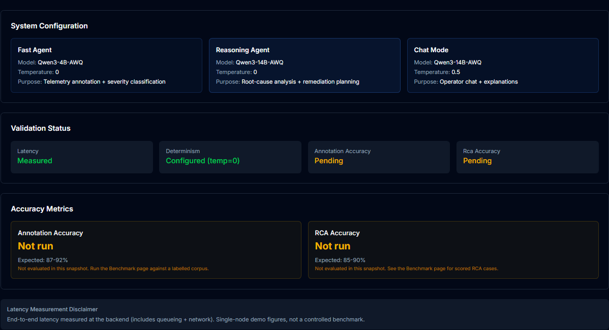Click 'Expected: 87-92%' text
The image size is (609, 330).
coord(43,260)
